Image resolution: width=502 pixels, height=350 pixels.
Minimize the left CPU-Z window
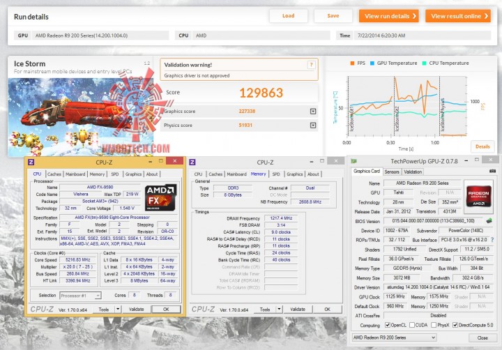pos(150,162)
